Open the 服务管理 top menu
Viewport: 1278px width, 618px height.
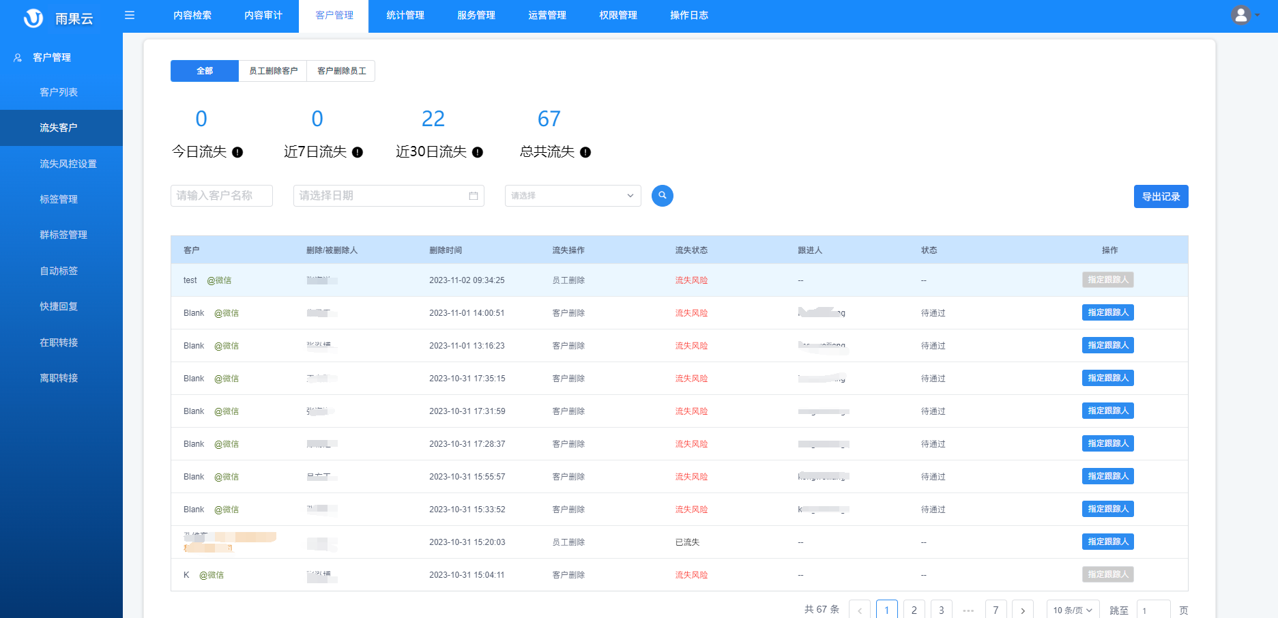(476, 15)
